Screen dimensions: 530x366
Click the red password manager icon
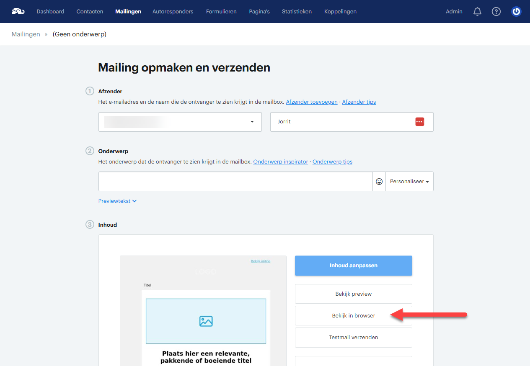click(x=420, y=122)
